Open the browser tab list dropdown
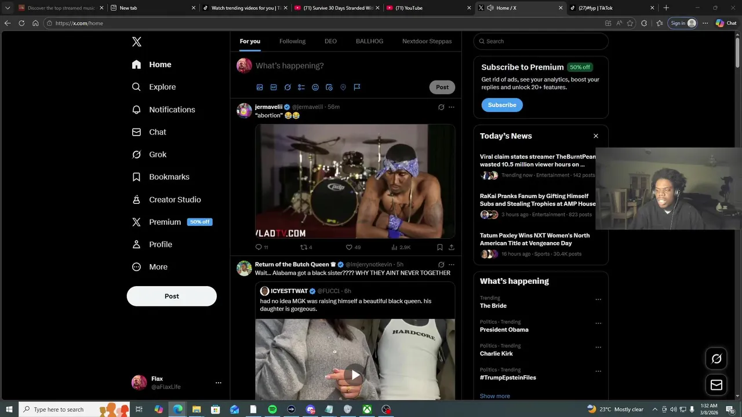 tap(8, 8)
